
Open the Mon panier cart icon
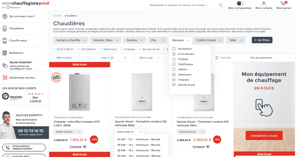pyautogui.click(x=283, y=3)
